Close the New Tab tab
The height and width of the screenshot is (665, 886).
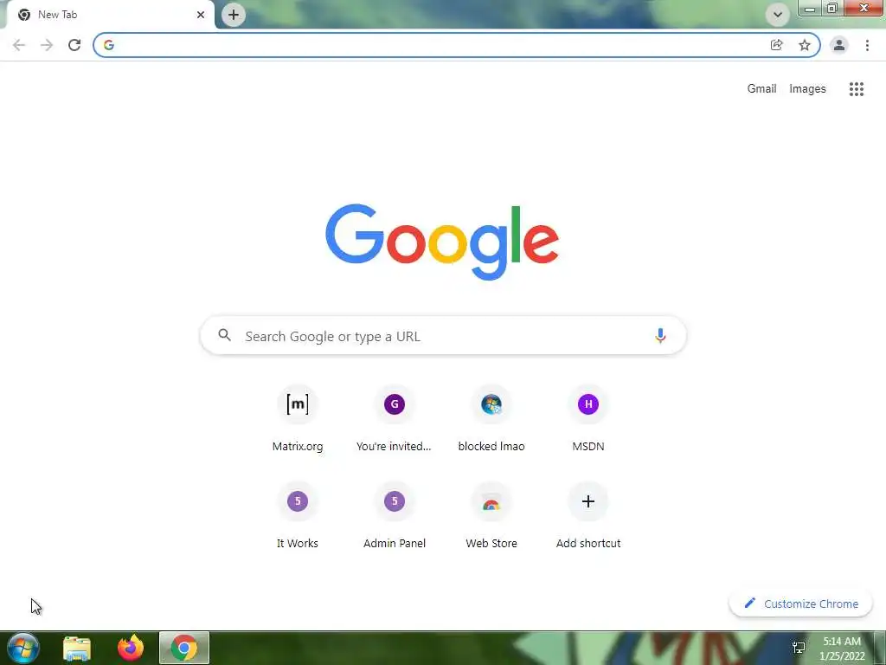(201, 15)
